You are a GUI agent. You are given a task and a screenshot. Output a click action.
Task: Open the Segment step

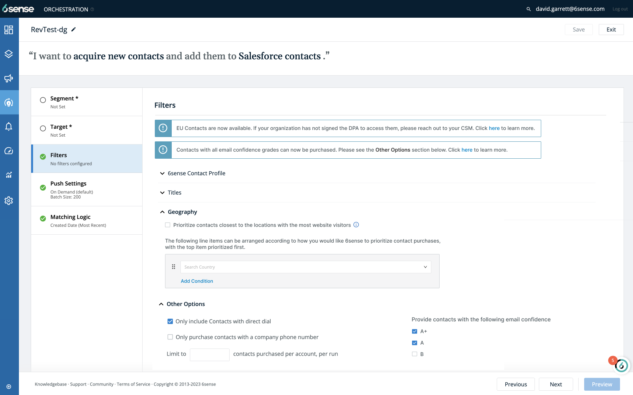pyautogui.click(x=87, y=102)
